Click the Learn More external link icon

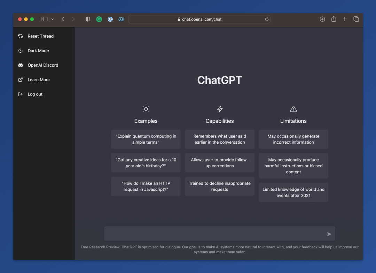tap(21, 80)
